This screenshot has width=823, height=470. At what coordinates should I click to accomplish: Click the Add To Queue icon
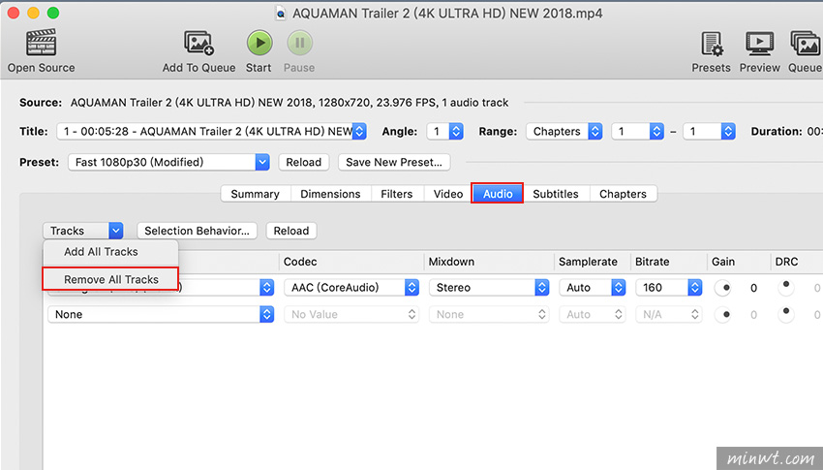tap(198, 43)
